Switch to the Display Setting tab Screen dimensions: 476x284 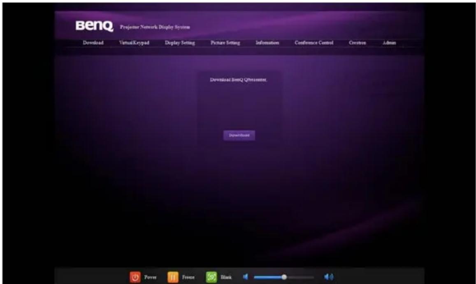pyautogui.click(x=180, y=43)
